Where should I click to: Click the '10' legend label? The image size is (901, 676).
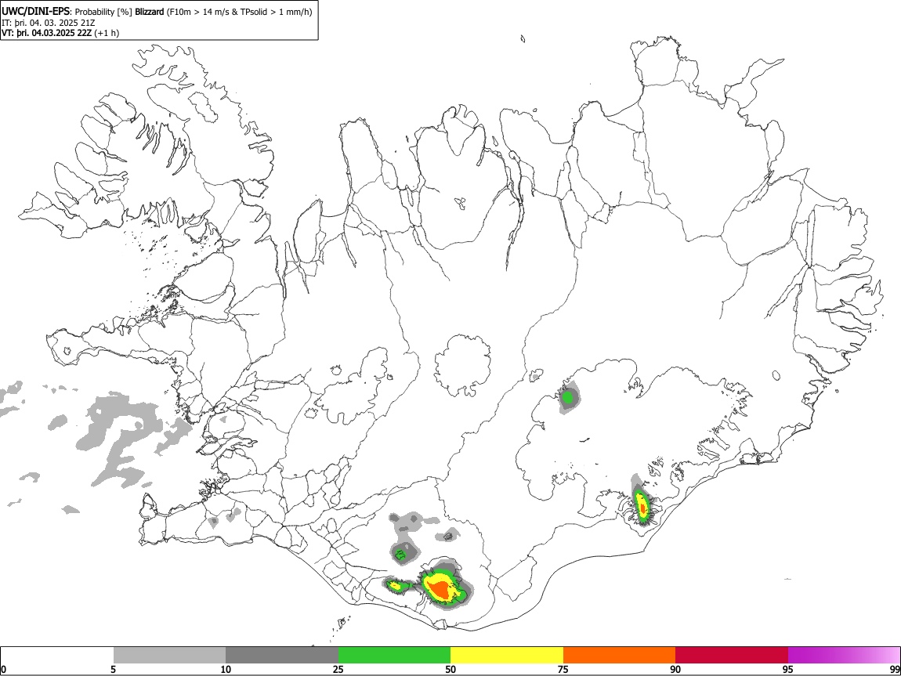[x=226, y=669]
